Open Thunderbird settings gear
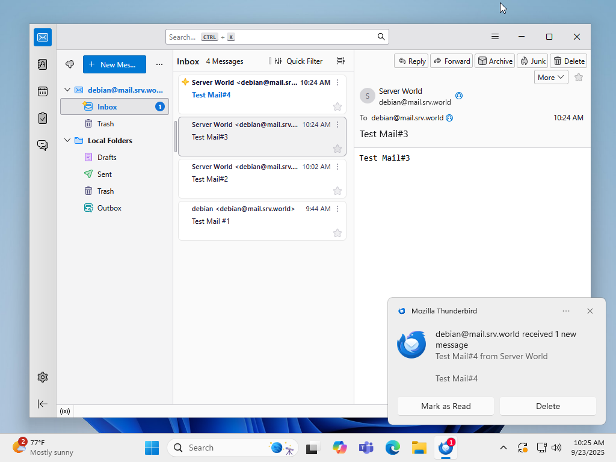This screenshot has width=616, height=462. pyautogui.click(x=43, y=377)
